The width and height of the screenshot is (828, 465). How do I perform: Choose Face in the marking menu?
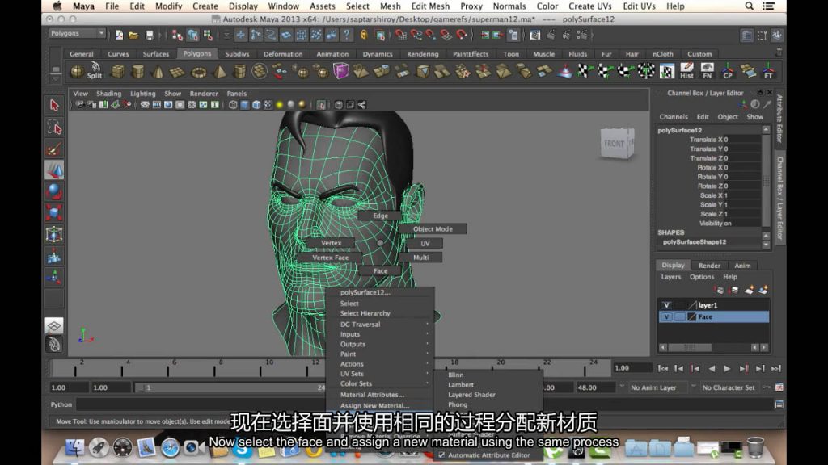[380, 271]
